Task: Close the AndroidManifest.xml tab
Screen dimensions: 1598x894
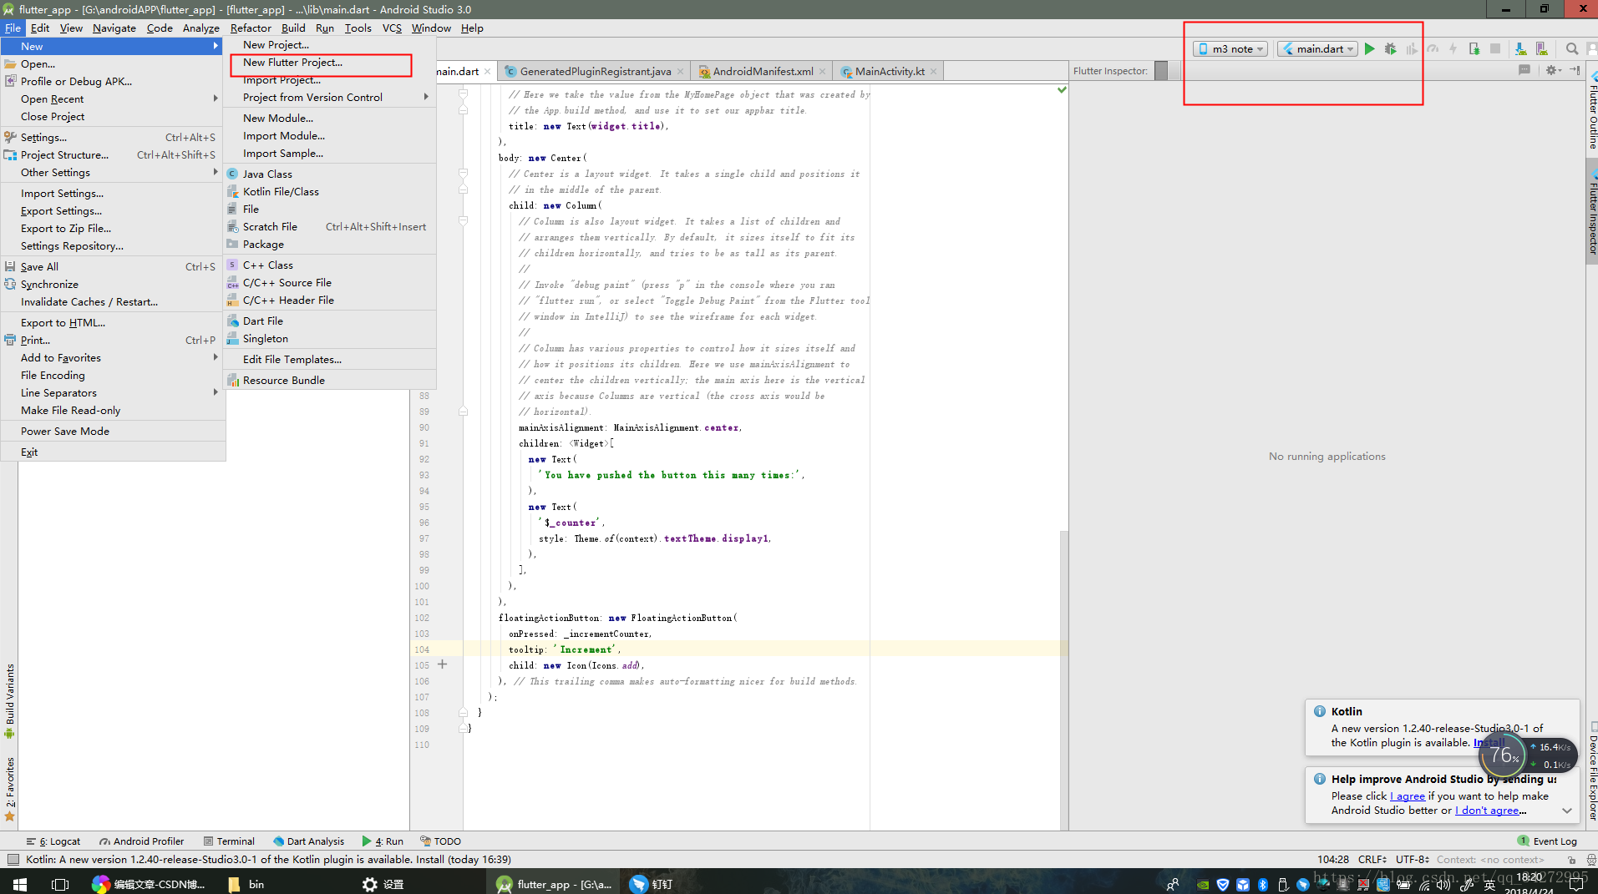Action: [822, 72]
